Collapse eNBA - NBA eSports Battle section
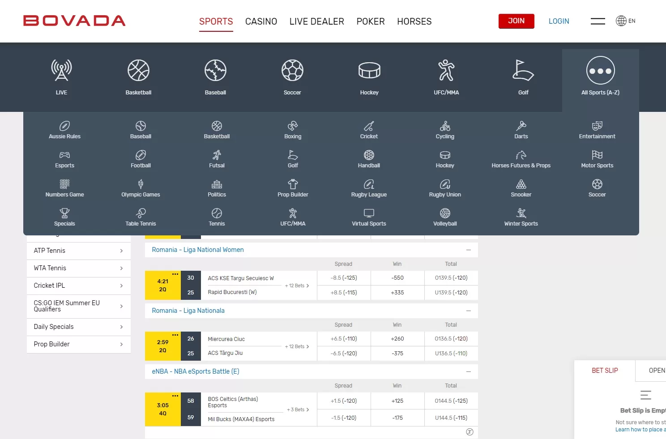Viewport: 666px width, 439px height. (469, 371)
